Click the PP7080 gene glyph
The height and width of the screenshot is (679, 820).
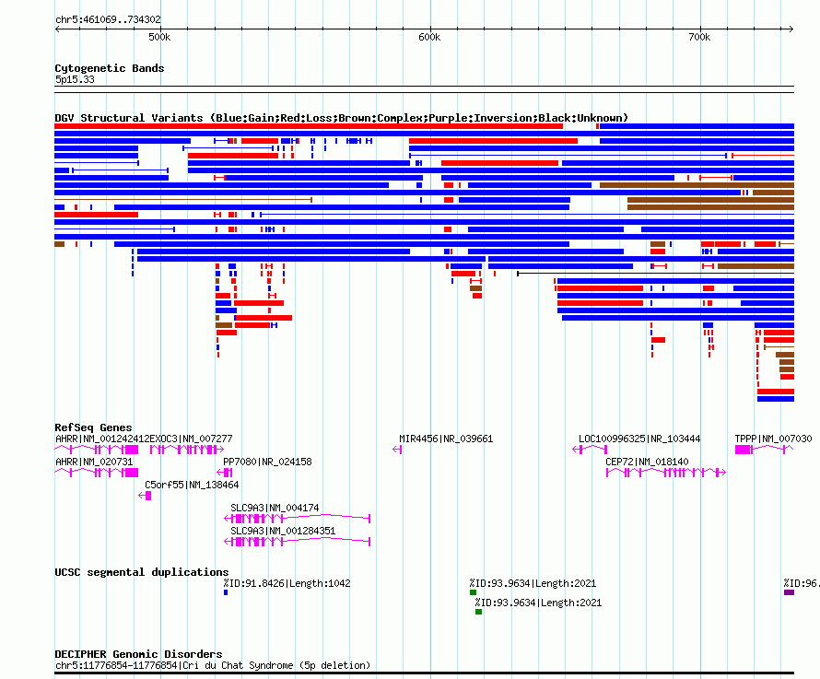225,473
